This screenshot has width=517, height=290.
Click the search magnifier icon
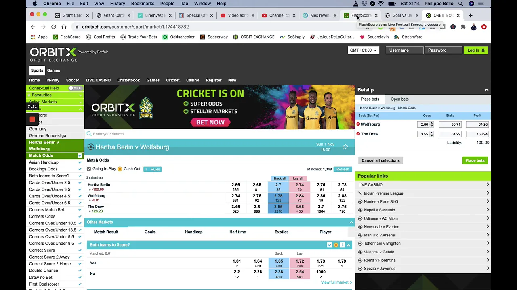89,134
